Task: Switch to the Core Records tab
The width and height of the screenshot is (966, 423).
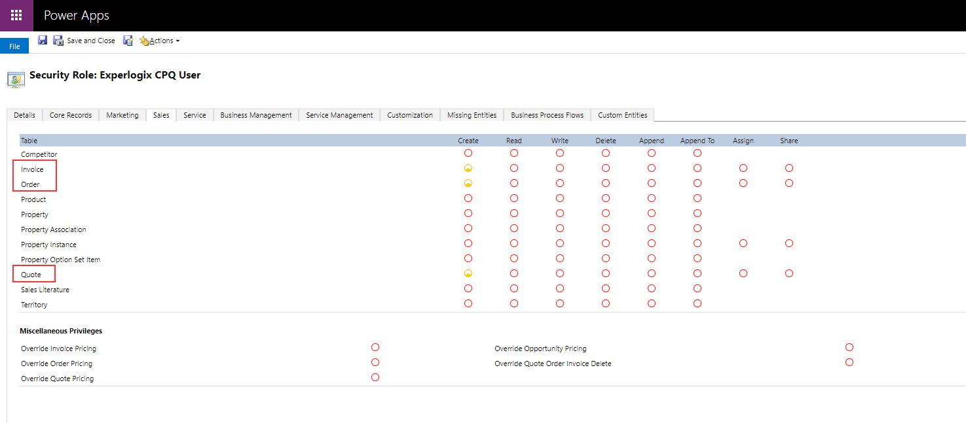Action: point(71,115)
